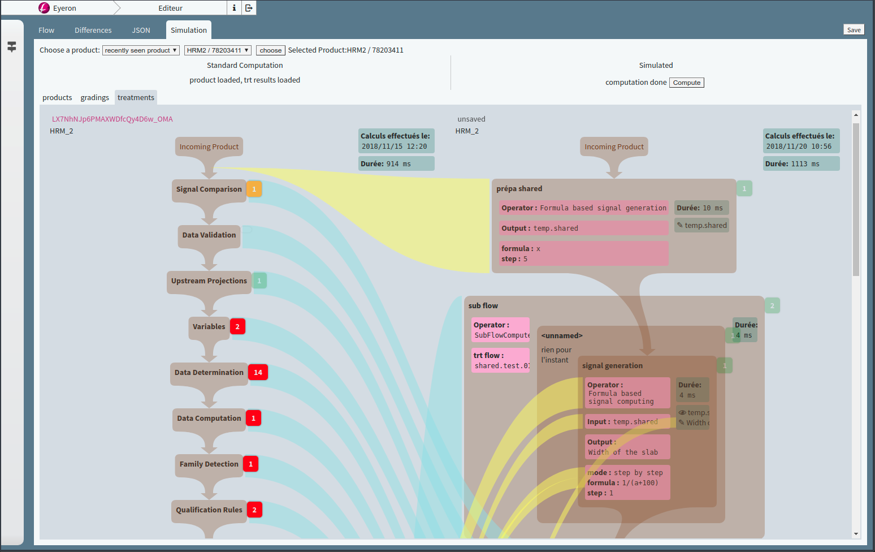Click the mode step by step formula box
Viewport: 875px width, 552px height.
click(627, 482)
